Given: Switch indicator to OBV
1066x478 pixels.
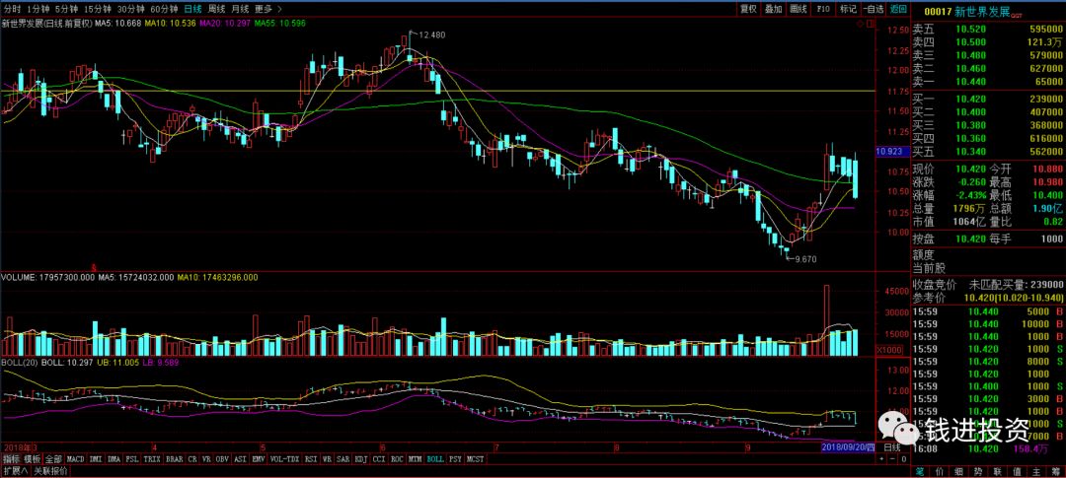Looking at the screenshot, I should pyautogui.click(x=222, y=459).
